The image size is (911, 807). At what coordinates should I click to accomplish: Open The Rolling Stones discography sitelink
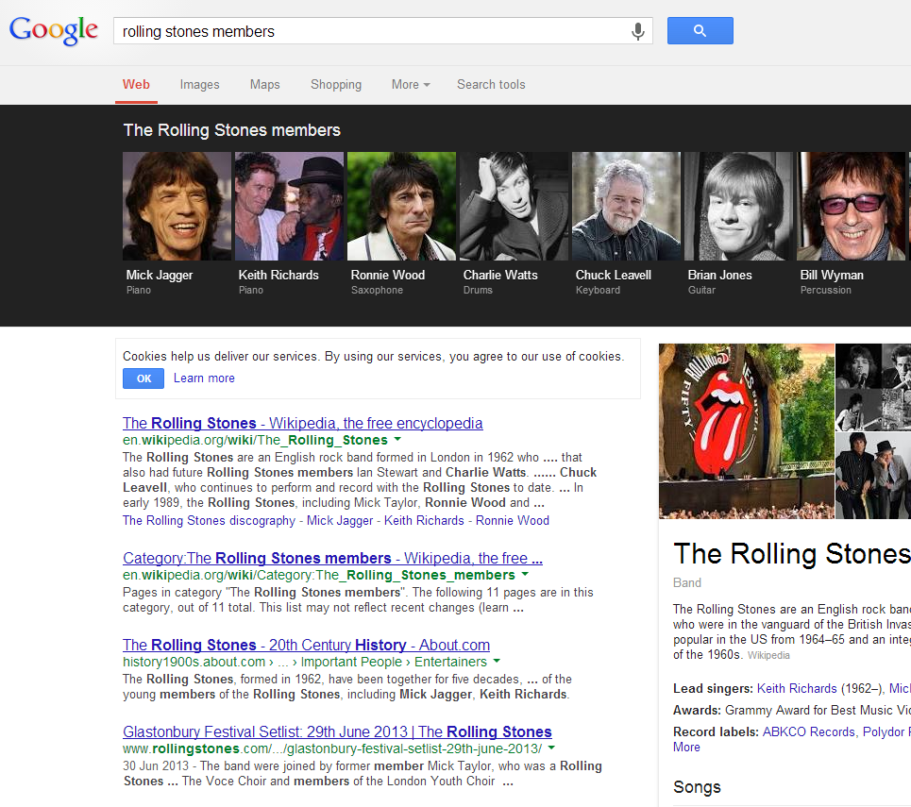209,521
